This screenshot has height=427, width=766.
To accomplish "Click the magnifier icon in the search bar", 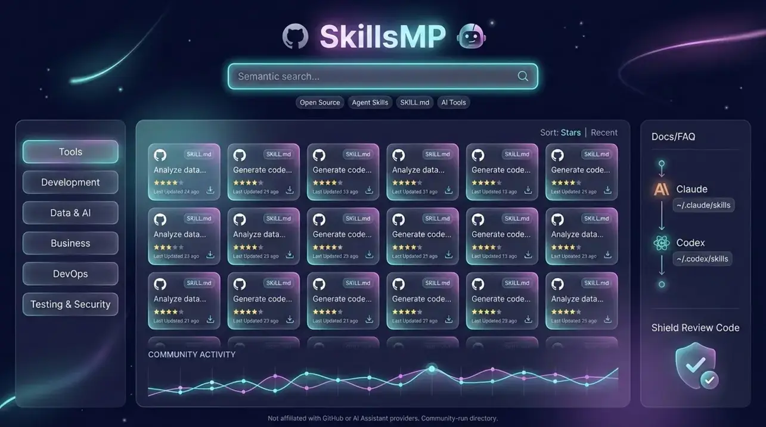I will [x=522, y=76].
